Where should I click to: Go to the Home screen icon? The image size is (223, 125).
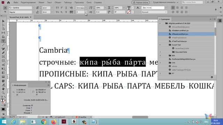tap(8, 2)
